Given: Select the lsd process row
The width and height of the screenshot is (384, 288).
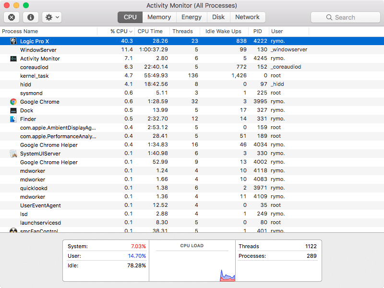Looking at the screenshot, I should [x=192, y=214].
